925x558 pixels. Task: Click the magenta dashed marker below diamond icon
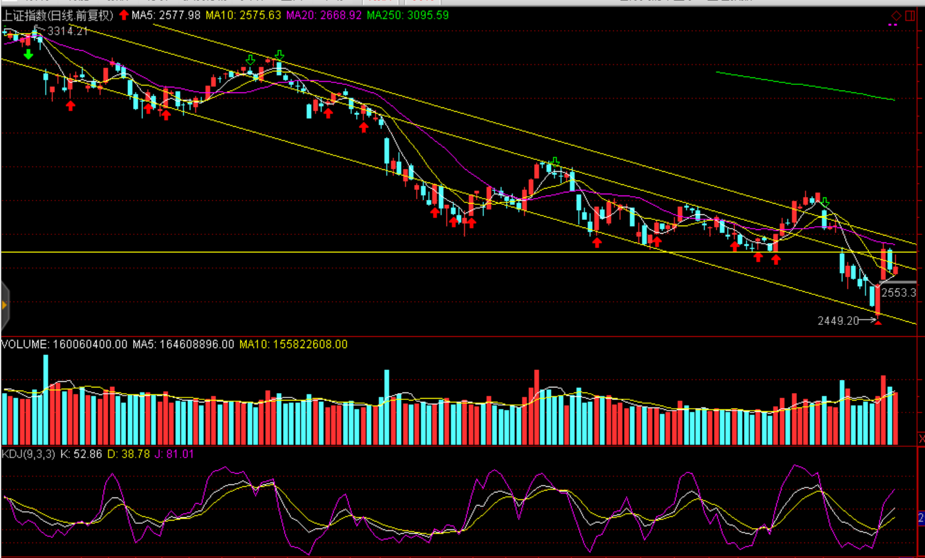893,25
